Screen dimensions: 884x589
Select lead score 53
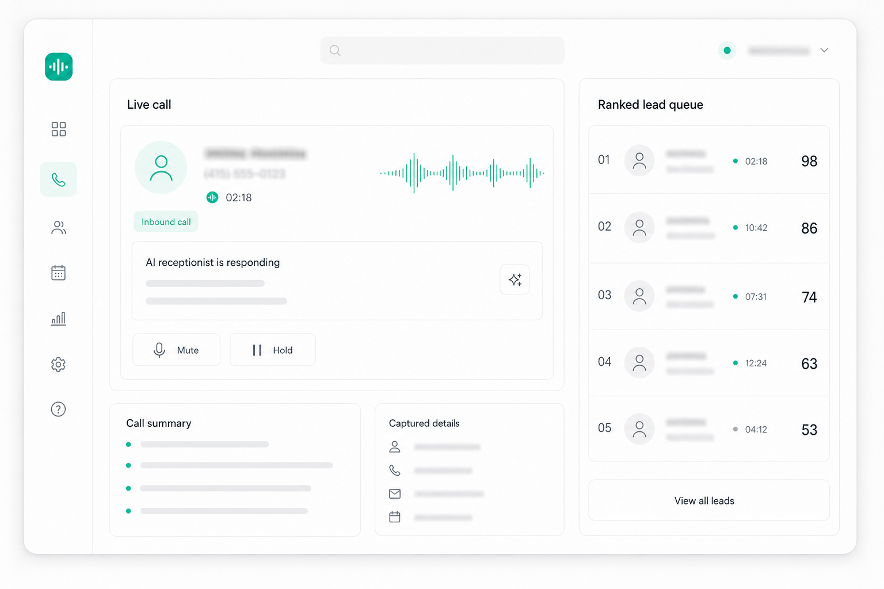(x=809, y=430)
